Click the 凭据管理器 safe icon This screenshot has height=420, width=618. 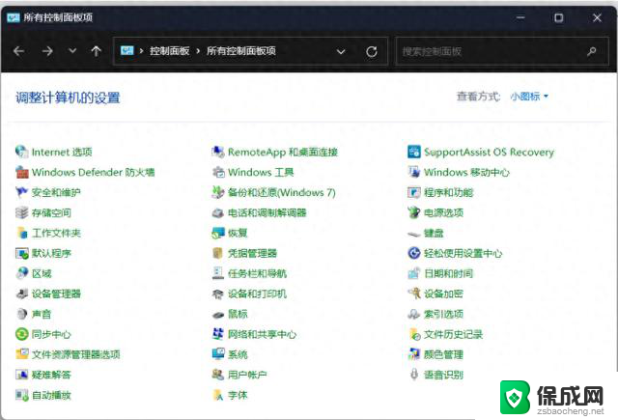click(x=218, y=253)
